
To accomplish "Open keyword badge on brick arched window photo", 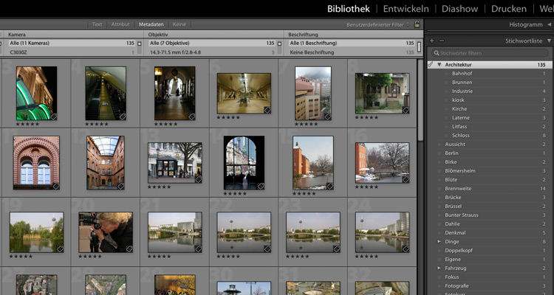I will click(56, 186).
